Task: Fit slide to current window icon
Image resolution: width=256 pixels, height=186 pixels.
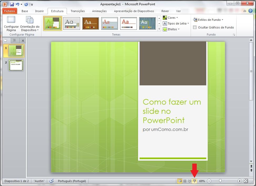Action: (x=246, y=181)
